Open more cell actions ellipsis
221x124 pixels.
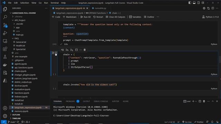[80, 50]
